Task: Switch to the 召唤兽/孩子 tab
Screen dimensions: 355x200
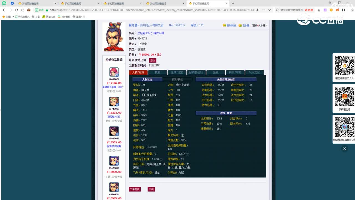Action: click(197, 72)
